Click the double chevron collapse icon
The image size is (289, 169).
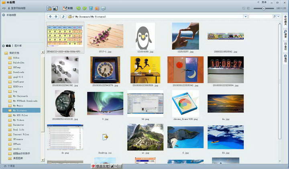coord(258,2)
